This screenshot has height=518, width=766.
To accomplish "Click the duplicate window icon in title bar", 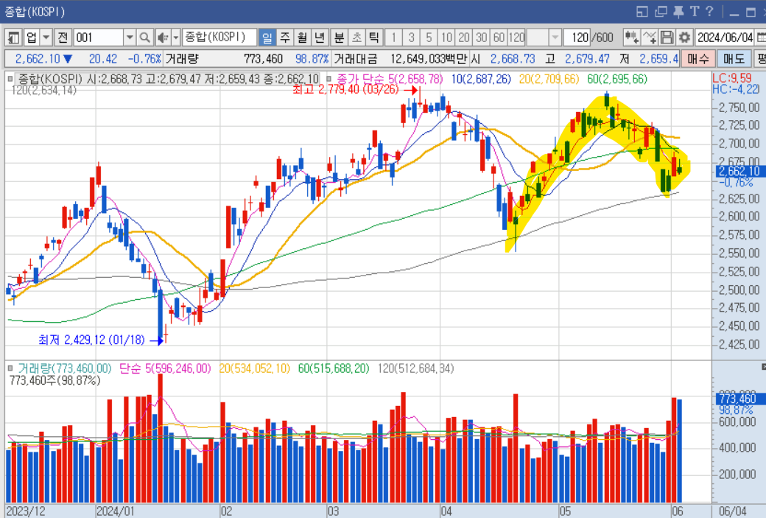I will pos(661,11).
